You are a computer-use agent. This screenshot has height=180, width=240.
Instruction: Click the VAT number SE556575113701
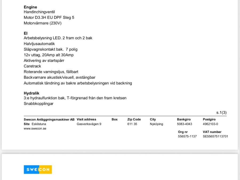click(x=215, y=136)
